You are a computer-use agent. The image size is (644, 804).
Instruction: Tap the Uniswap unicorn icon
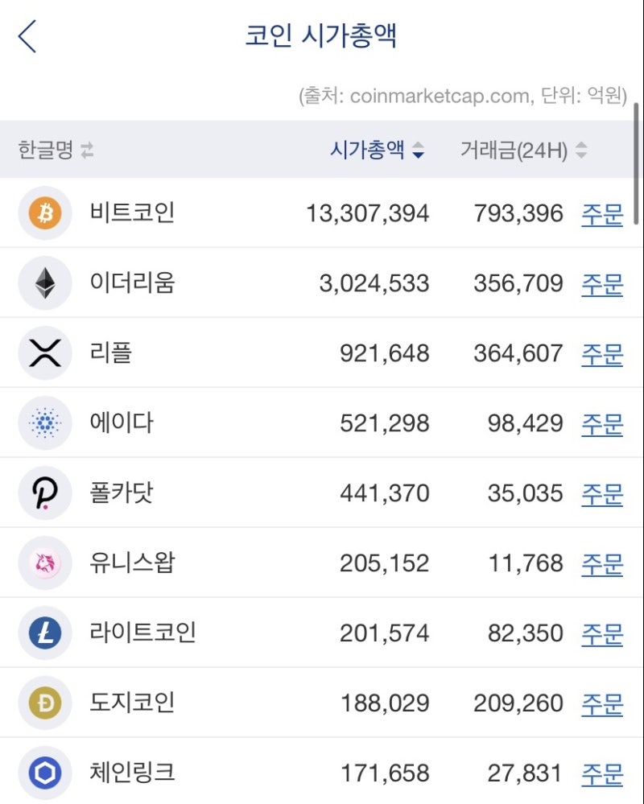pos(45,563)
